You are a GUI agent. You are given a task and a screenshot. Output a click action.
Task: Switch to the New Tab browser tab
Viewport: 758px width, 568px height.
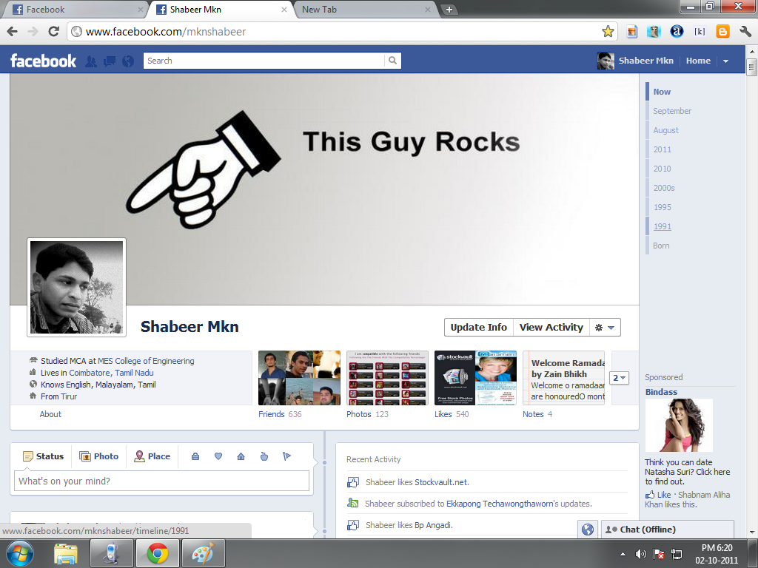point(365,9)
